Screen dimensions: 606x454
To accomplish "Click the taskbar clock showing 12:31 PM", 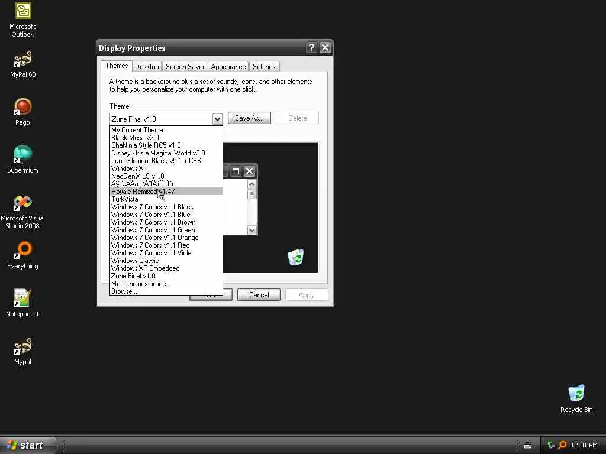I will [x=584, y=445].
